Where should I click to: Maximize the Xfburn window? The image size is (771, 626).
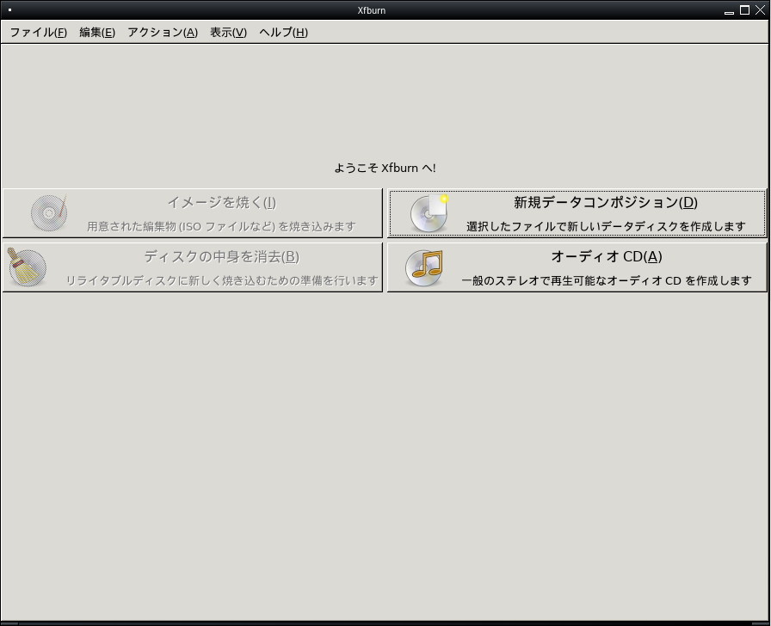[745, 10]
